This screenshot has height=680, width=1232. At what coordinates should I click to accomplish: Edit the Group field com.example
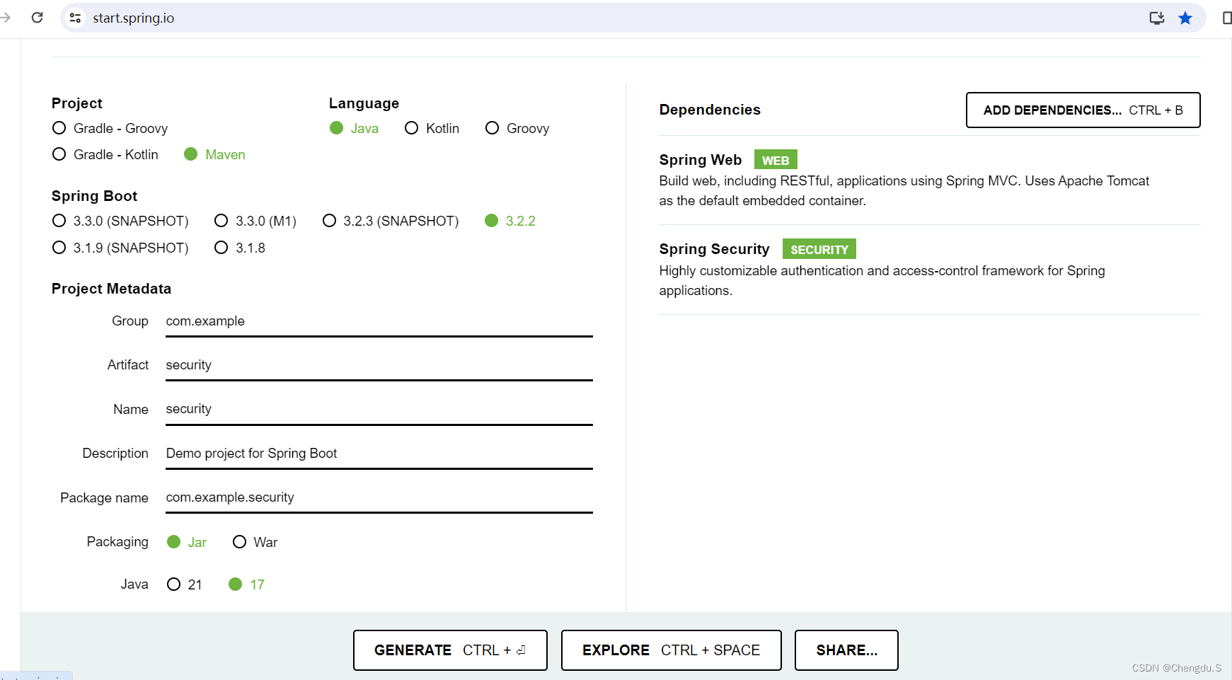[x=379, y=321]
